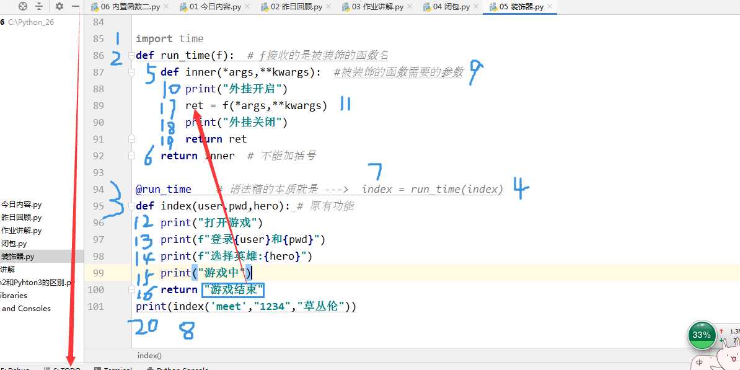
Task: Click the fold end marker at line 92
Action: [x=131, y=156]
